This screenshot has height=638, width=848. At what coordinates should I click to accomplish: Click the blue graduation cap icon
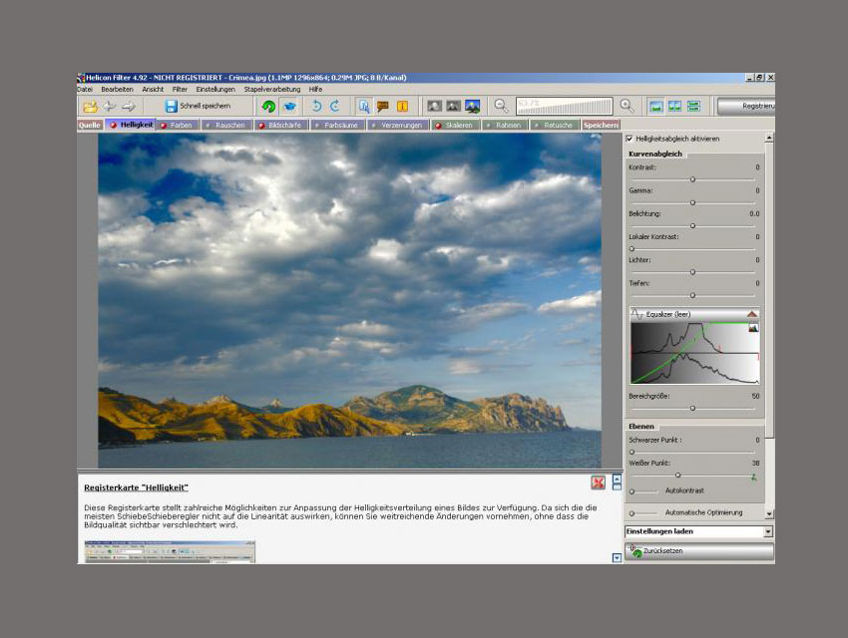pos(290,107)
